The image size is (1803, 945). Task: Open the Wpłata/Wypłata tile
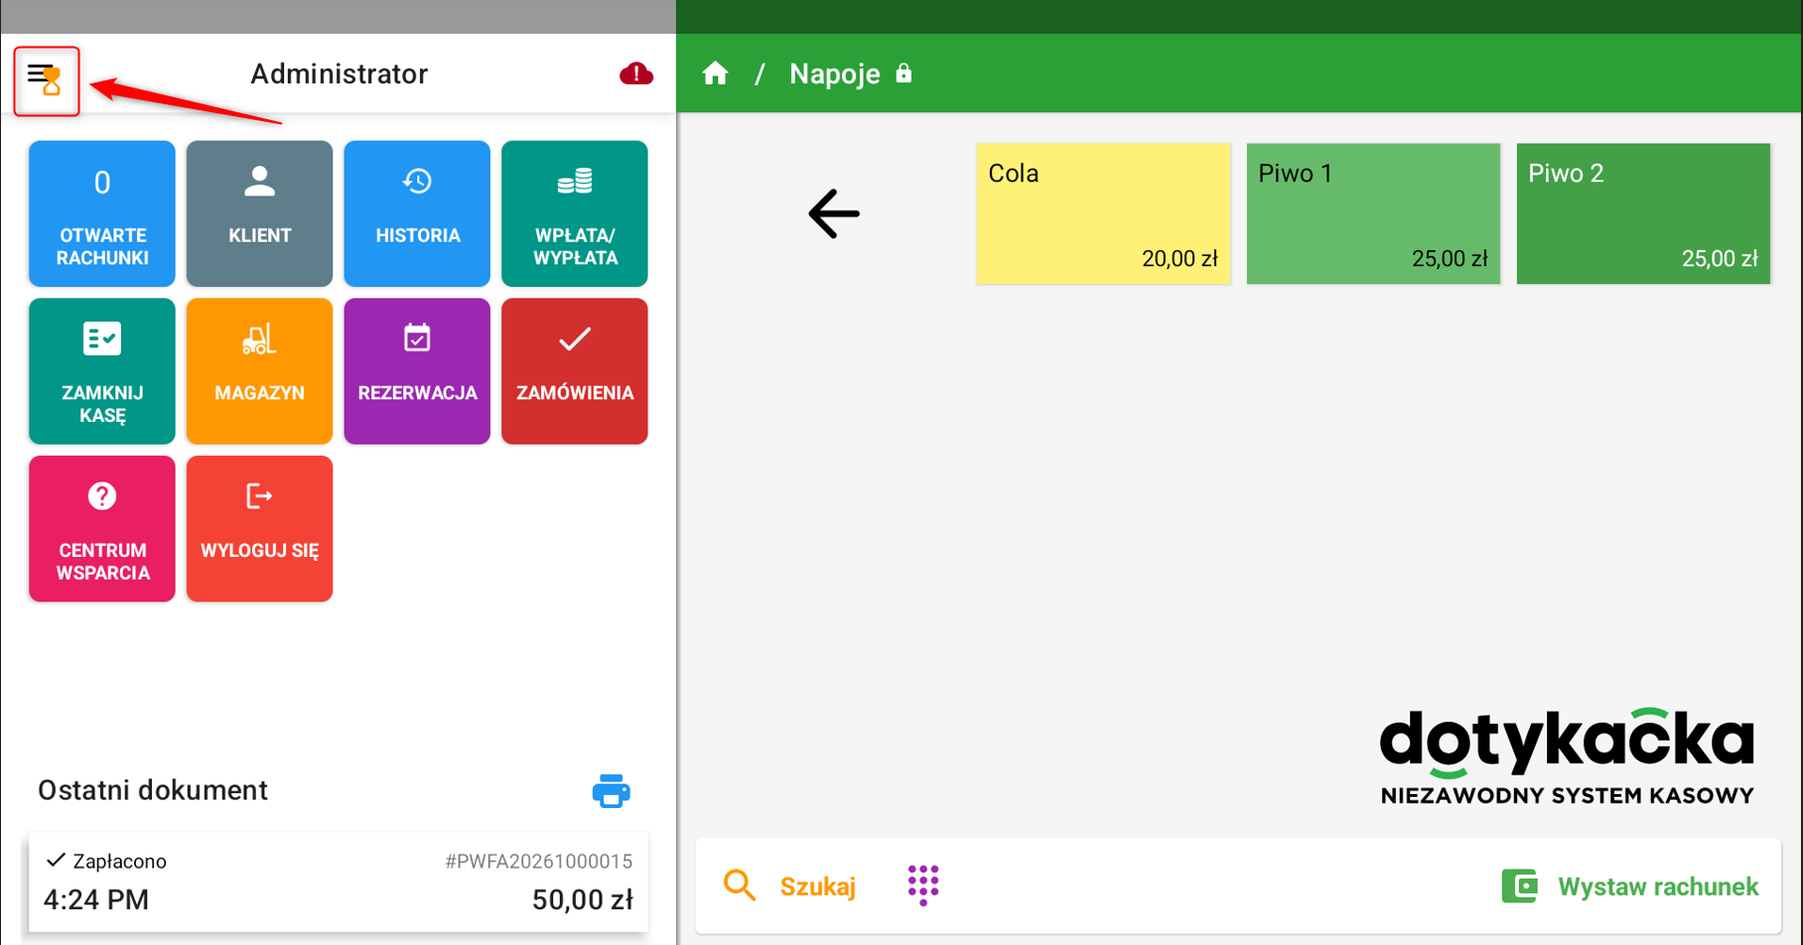click(575, 213)
